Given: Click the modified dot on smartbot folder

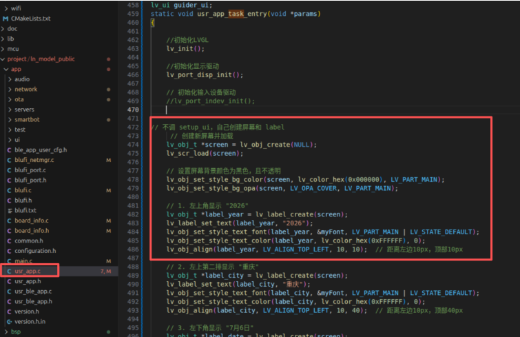Looking at the screenshot, I should tap(108, 120).
